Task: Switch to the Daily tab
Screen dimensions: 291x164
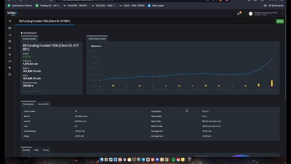Action: point(36,150)
